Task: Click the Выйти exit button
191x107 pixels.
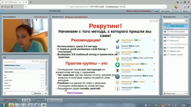Action: point(186,11)
